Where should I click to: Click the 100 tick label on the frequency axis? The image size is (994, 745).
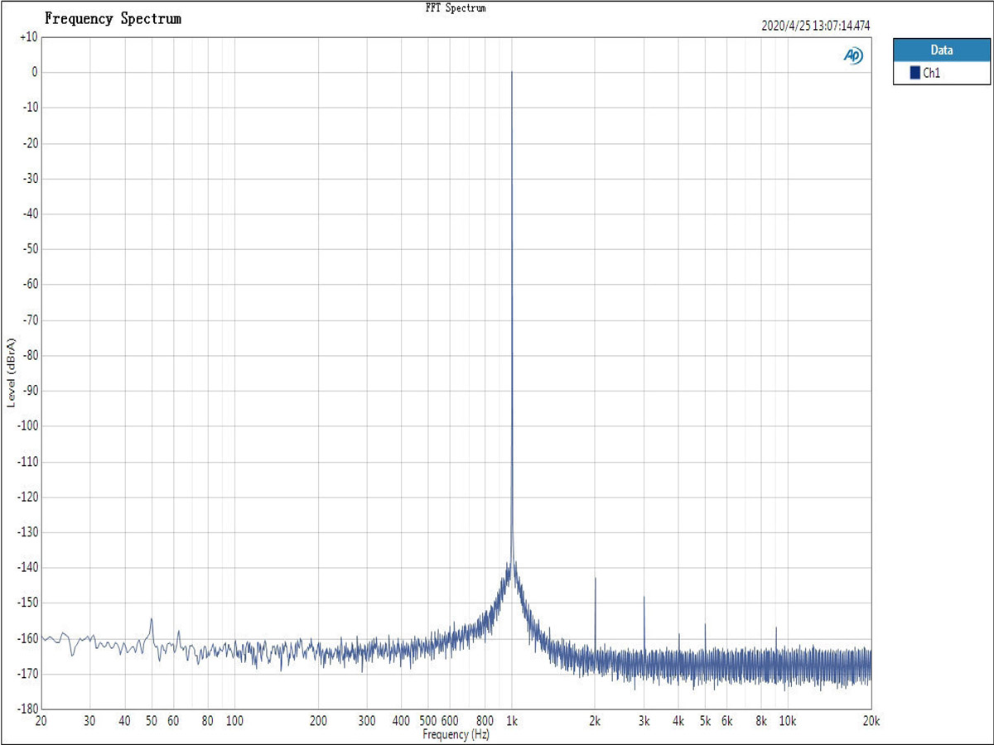coord(234,722)
